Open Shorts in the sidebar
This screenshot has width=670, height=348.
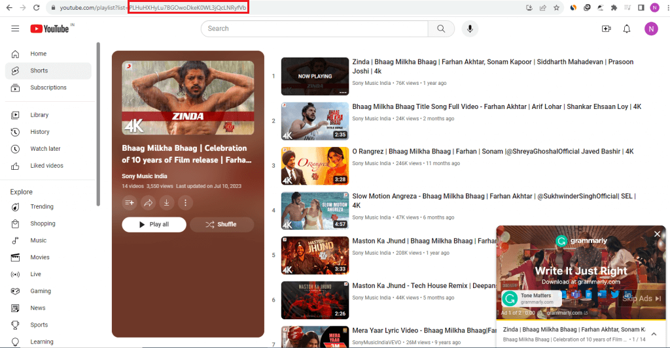click(48, 71)
